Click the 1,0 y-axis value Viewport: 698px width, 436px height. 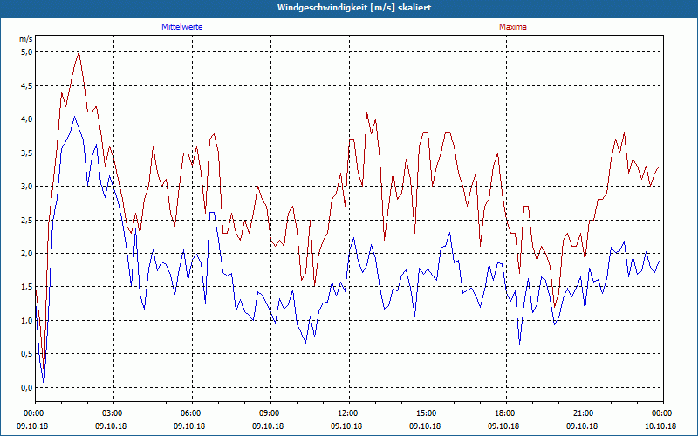pos(27,321)
